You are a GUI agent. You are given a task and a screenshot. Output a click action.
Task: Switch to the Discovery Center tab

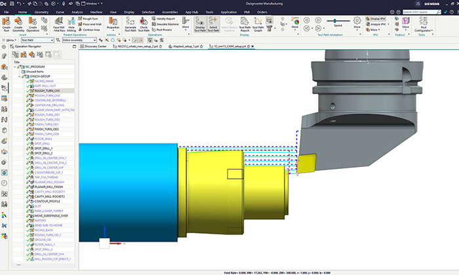pyautogui.click(x=96, y=46)
